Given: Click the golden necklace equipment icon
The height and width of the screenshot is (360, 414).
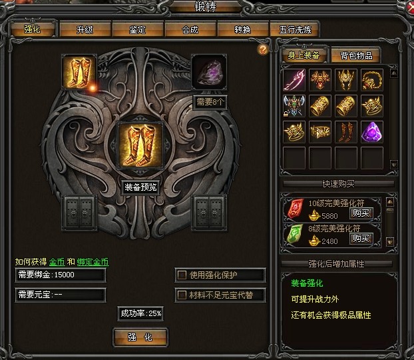Looking at the screenshot, I should point(372,79).
